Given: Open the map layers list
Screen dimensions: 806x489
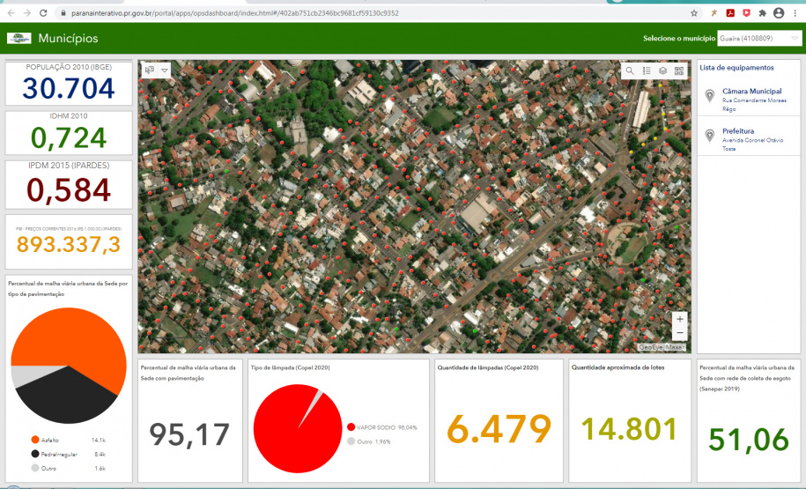Looking at the screenshot, I should (x=662, y=70).
